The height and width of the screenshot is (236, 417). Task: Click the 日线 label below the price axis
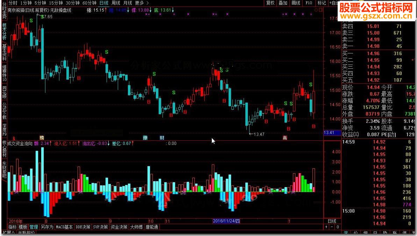(332, 221)
